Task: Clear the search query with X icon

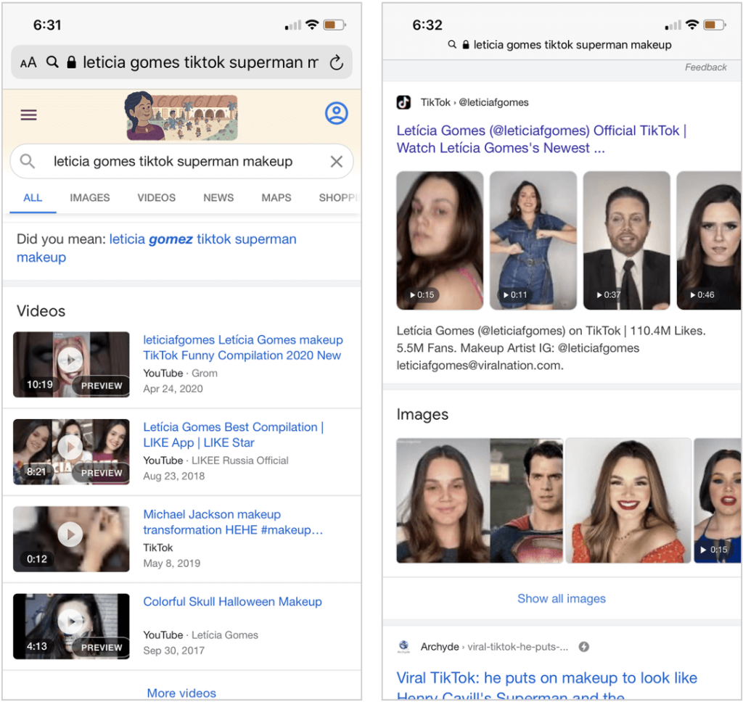Action: [337, 162]
